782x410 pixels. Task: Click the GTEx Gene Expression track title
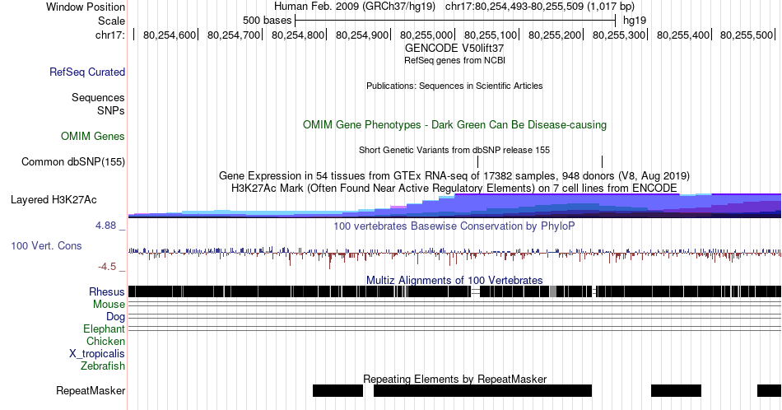pos(454,175)
